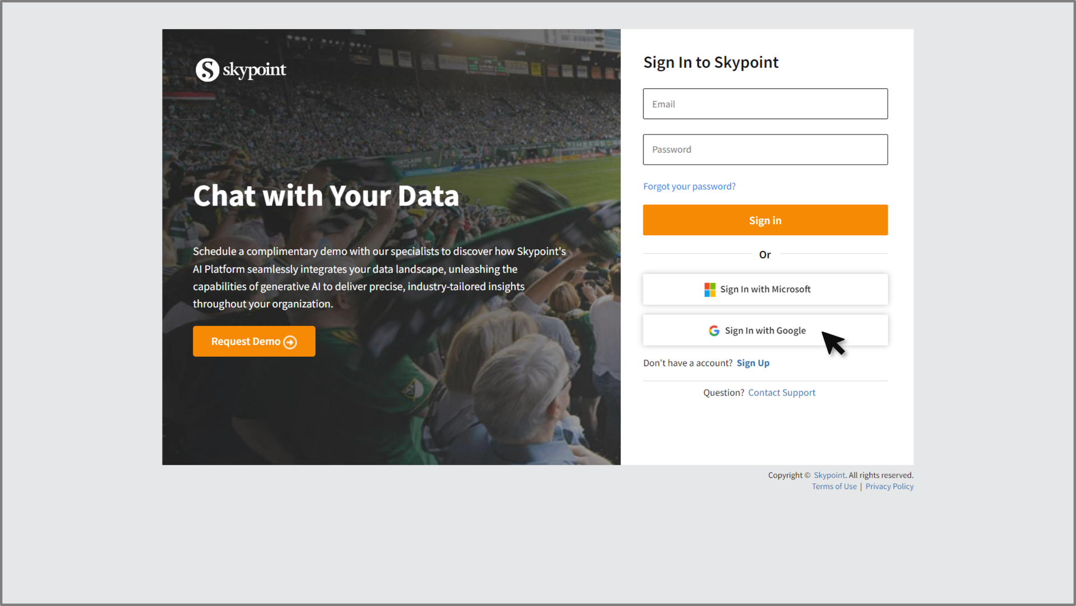This screenshot has height=606, width=1076.
Task: Open the Skypoint copyright link
Action: pyautogui.click(x=829, y=475)
